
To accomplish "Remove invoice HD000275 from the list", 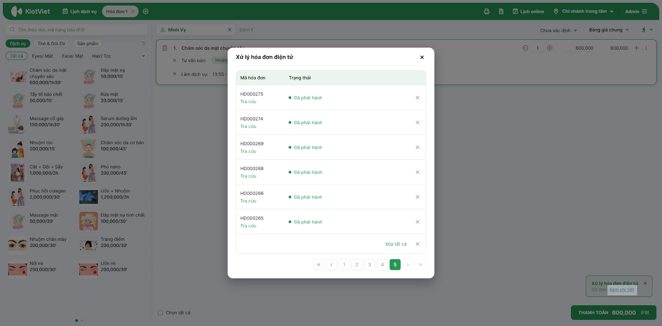I will click(x=417, y=98).
